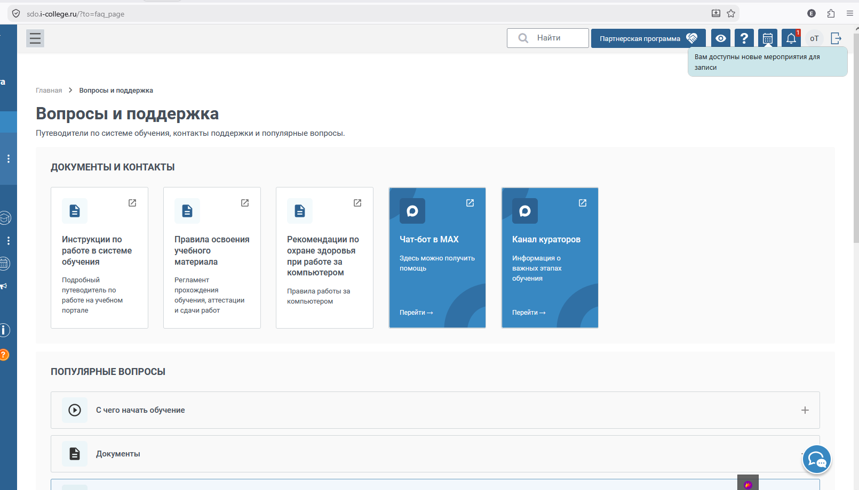Open info item in left sidebar

point(4,330)
